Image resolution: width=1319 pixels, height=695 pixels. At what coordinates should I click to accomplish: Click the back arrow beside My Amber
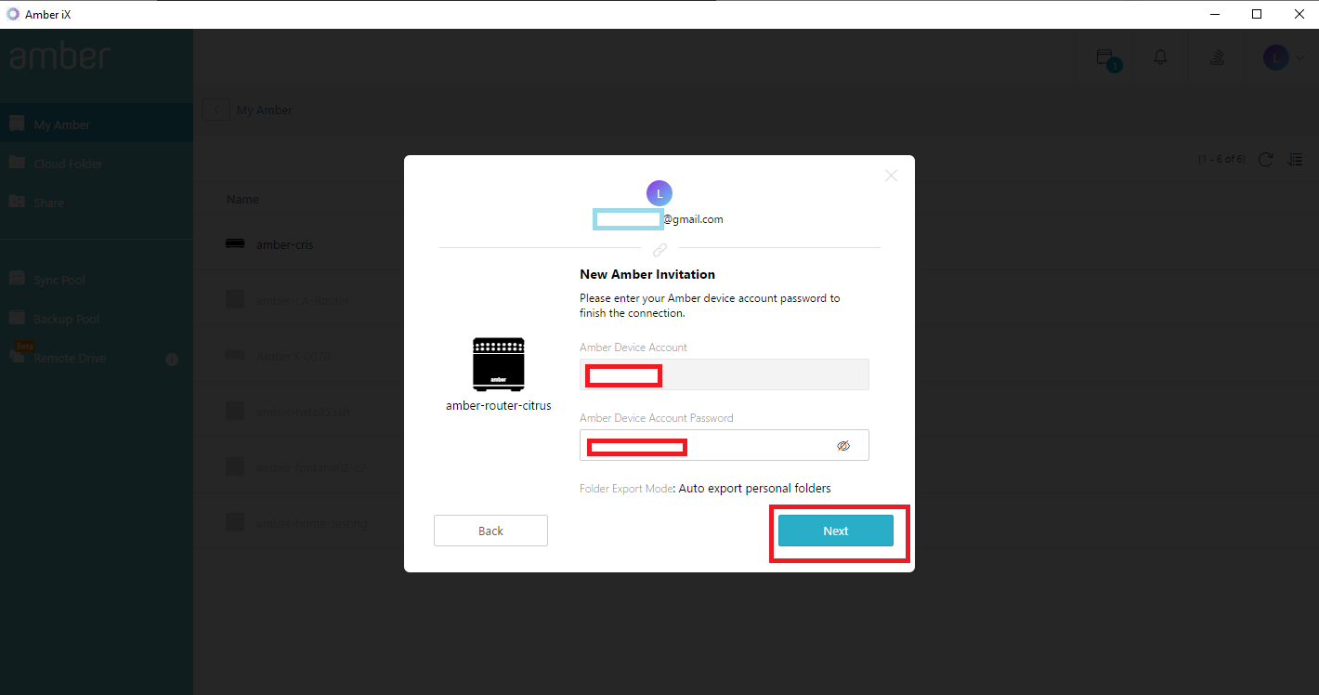pos(216,110)
